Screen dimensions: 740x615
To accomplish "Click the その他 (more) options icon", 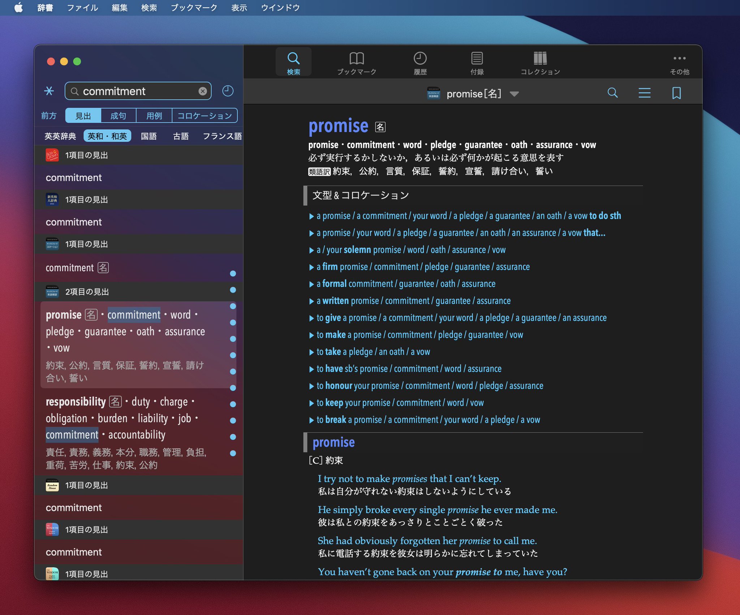I will click(x=680, y=61).
